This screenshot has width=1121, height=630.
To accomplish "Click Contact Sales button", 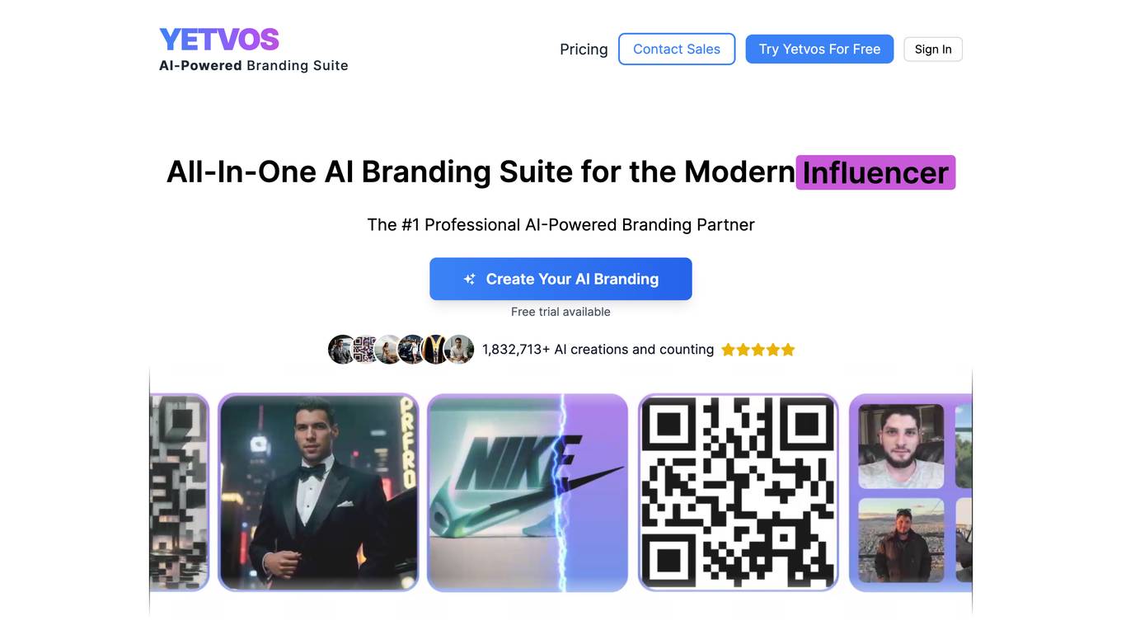I will pyautogui.click(x=677, y=49).
